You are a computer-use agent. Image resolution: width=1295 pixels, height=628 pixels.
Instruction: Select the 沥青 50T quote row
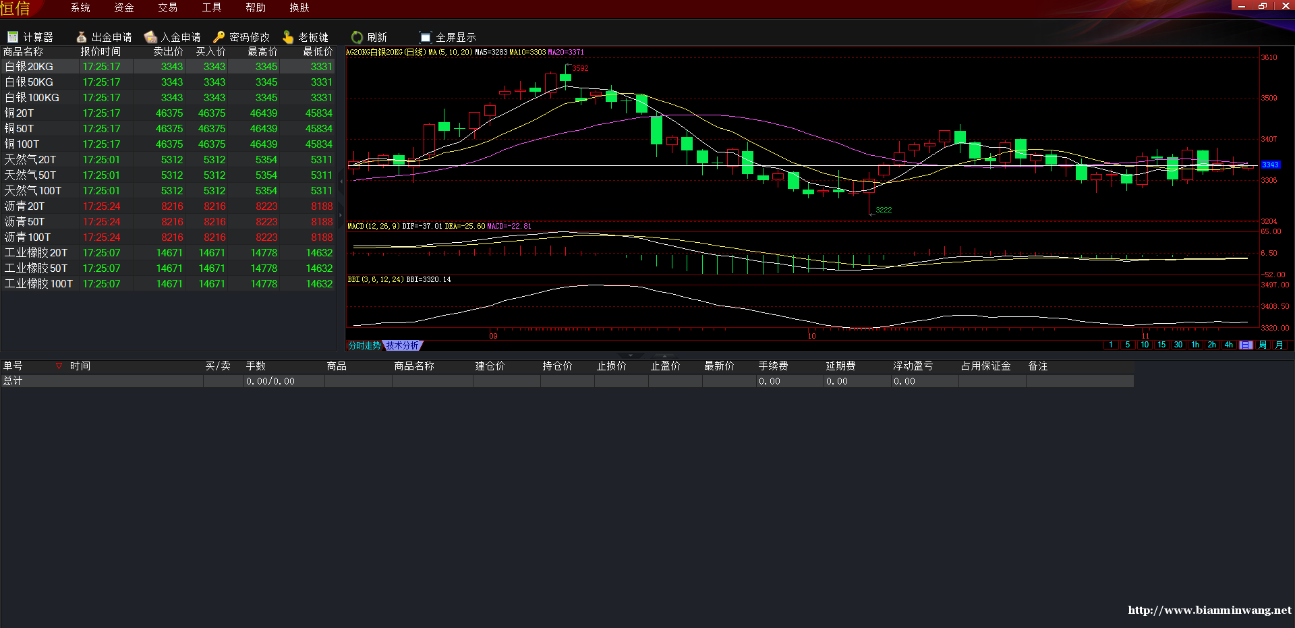point(168,221)
